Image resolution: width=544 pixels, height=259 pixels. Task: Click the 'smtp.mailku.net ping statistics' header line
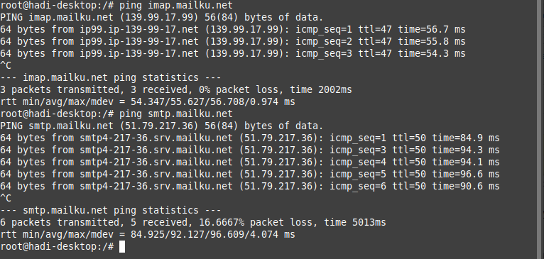pos(110,211)
